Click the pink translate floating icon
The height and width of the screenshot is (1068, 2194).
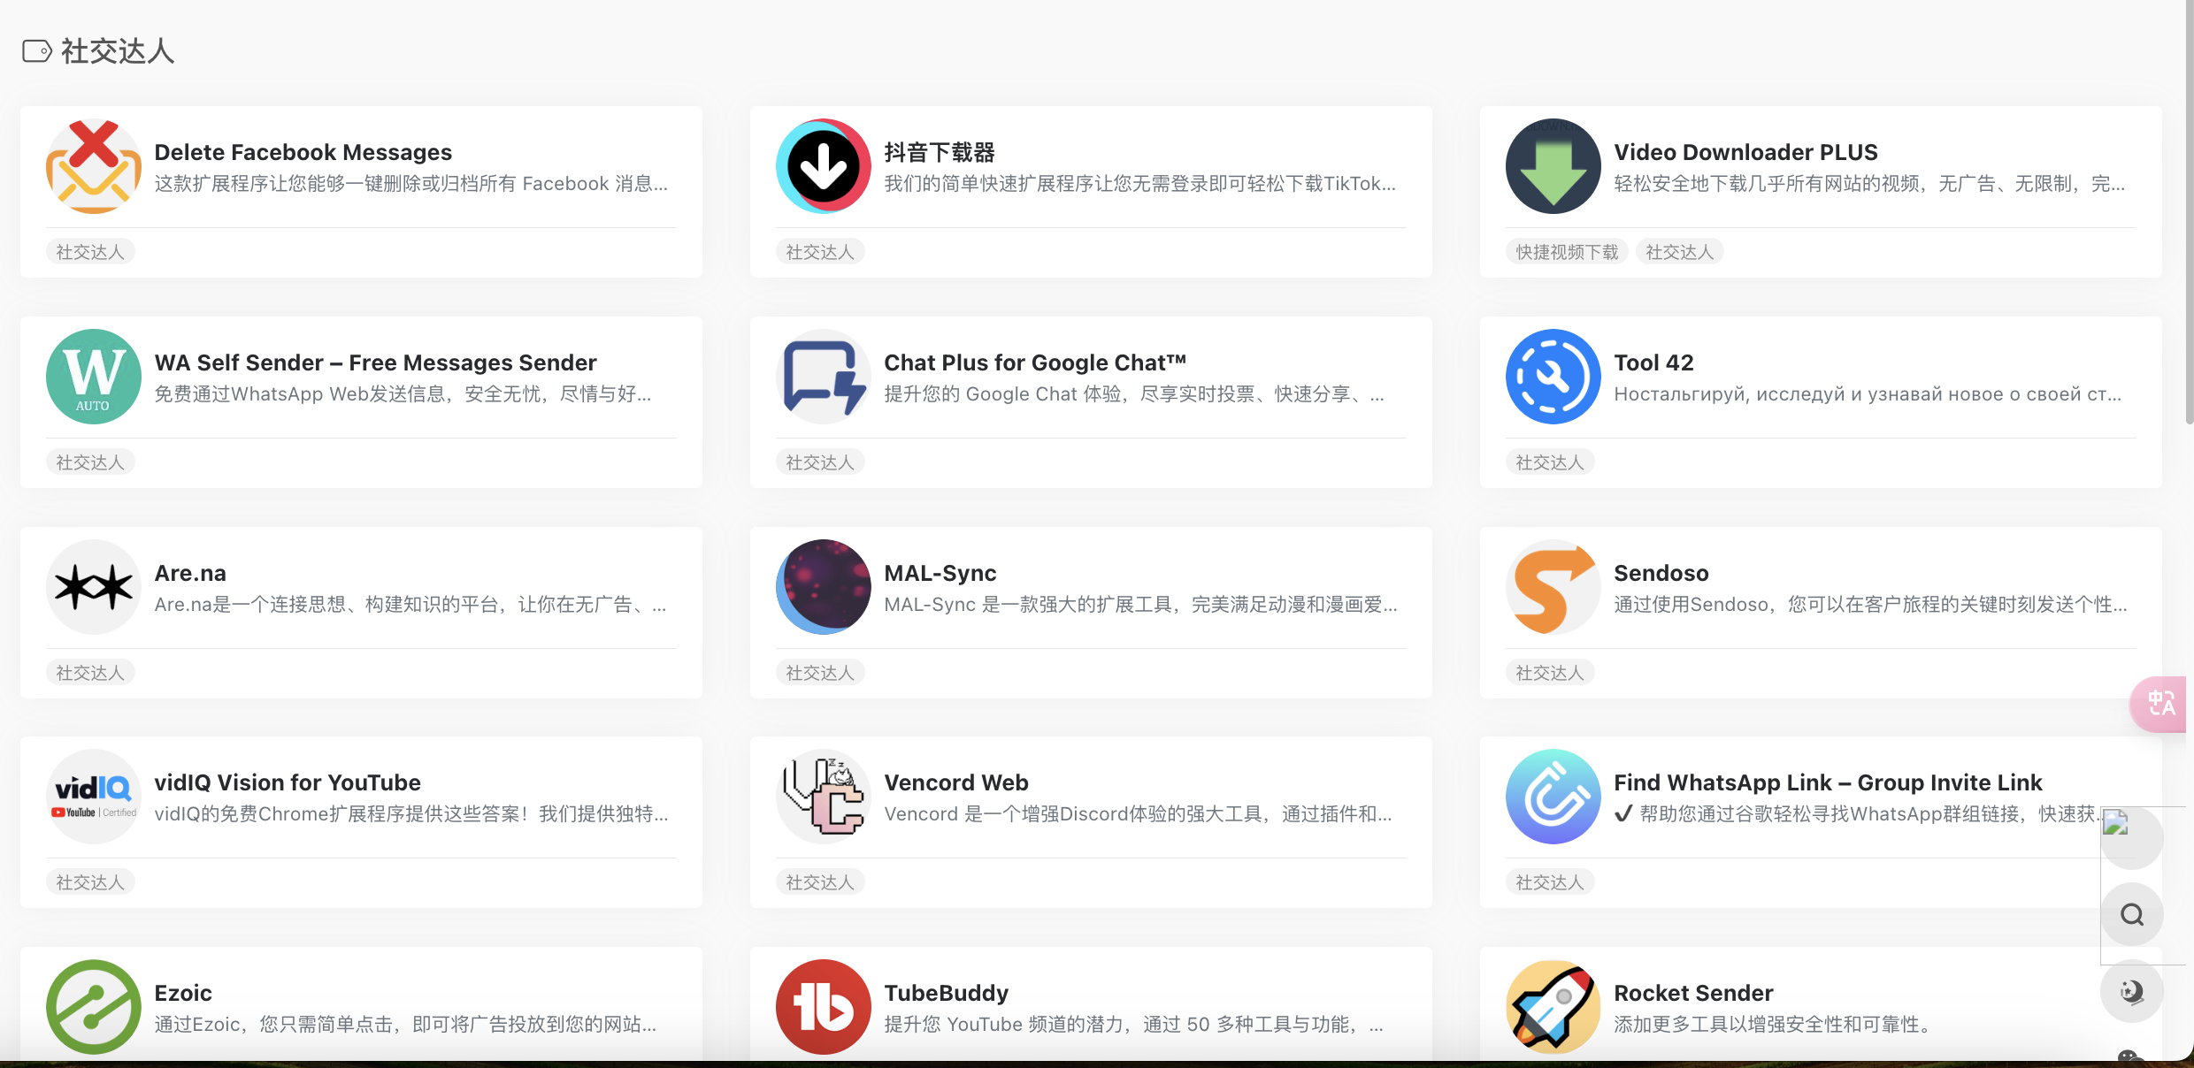pos(2159,704)
